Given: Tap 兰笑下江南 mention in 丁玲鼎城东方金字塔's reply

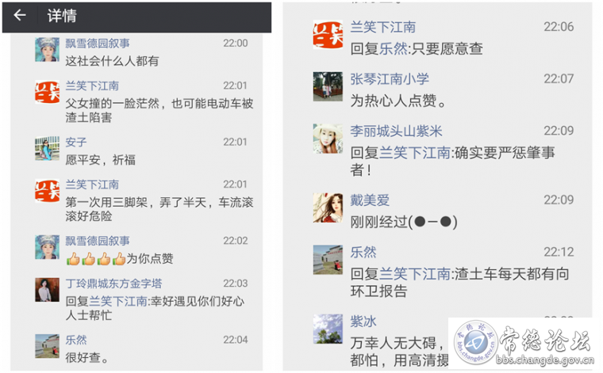Looking at the screenshot, I should tap(118, 301).
